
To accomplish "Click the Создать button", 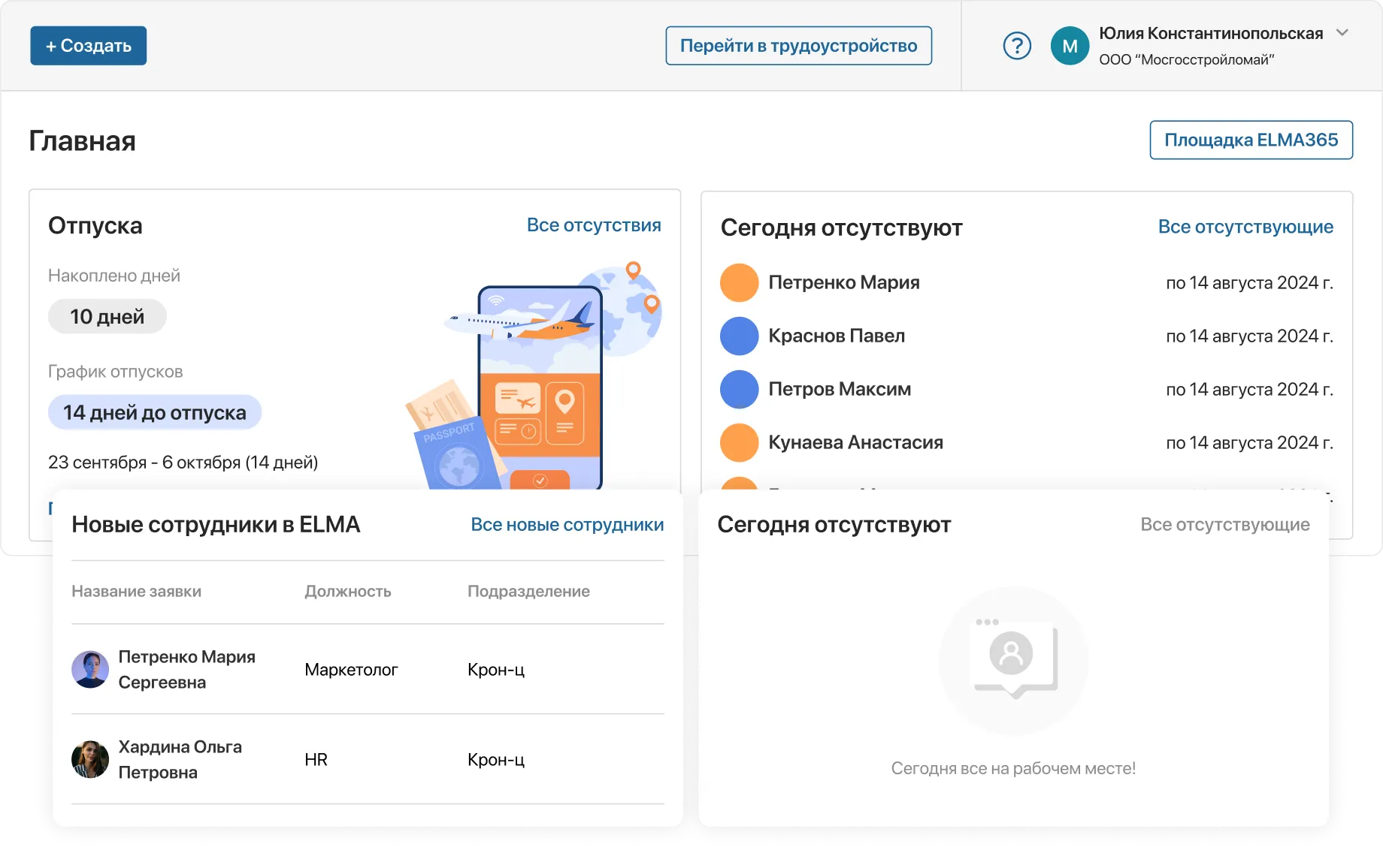I will click(x=89, y=46).
